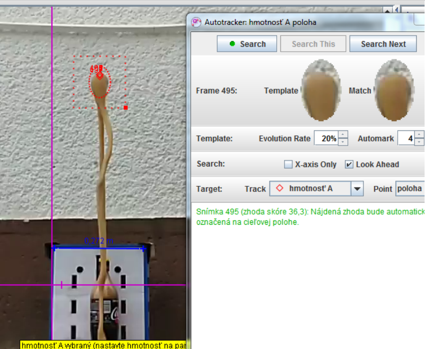The width and height of the screenshot is (425, 349).
Task: Click the Autotracker window title icon
Action: [196, 22]
